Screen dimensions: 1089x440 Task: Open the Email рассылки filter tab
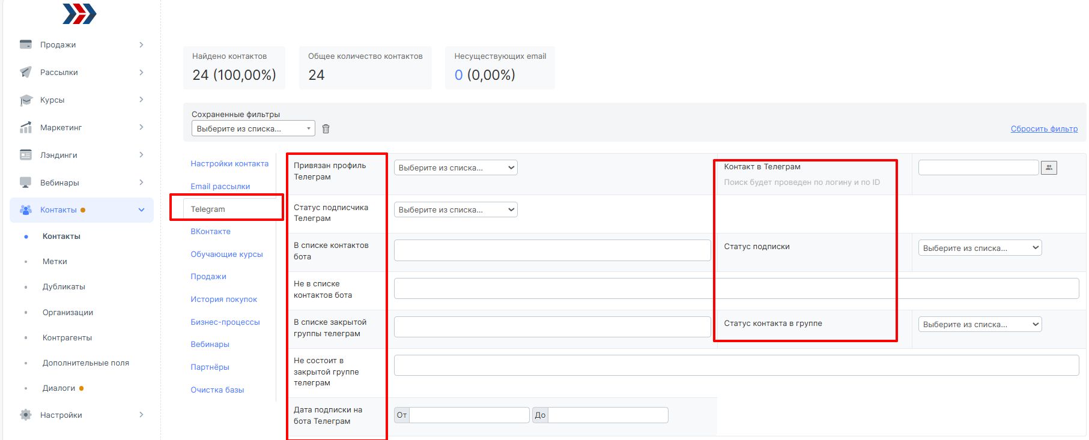(x=220, y=186)
